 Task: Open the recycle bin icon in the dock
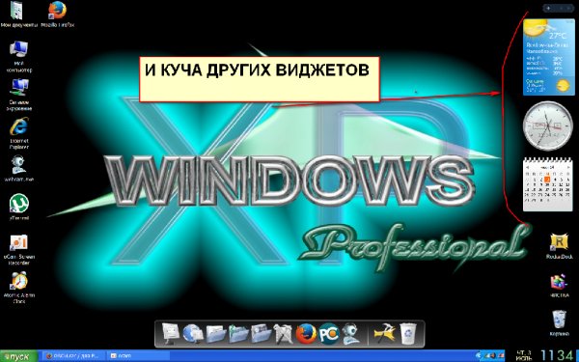coord(407,334)
